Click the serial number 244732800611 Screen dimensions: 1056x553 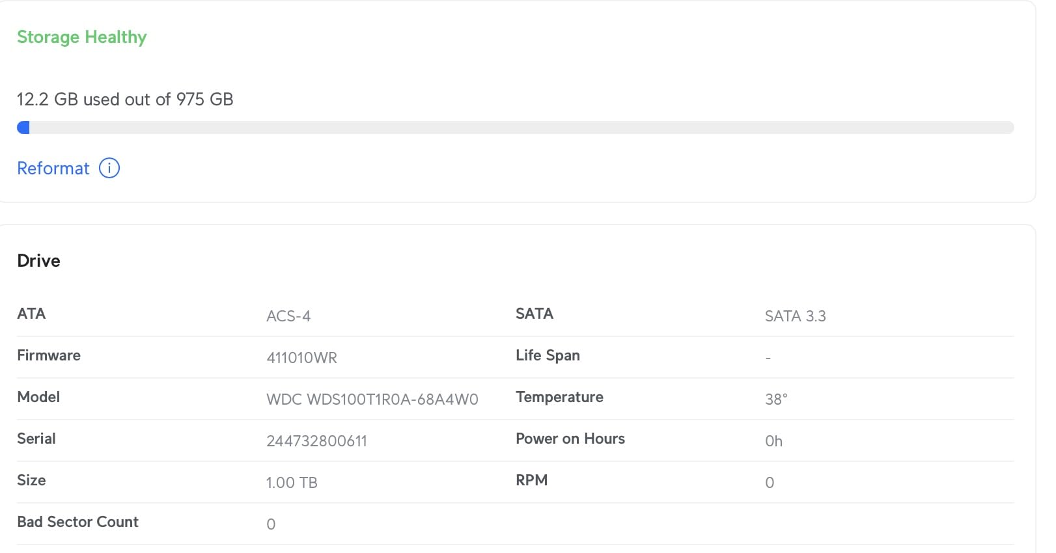[x=316, y=441]
